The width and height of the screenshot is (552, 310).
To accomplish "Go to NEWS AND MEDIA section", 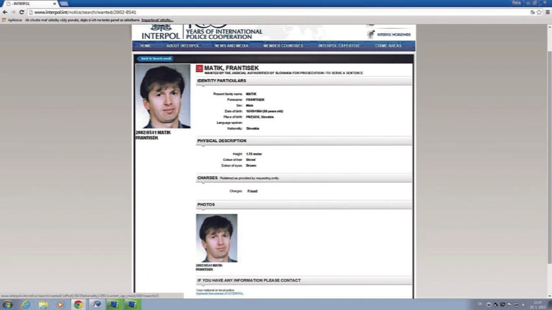I will 232,46.
